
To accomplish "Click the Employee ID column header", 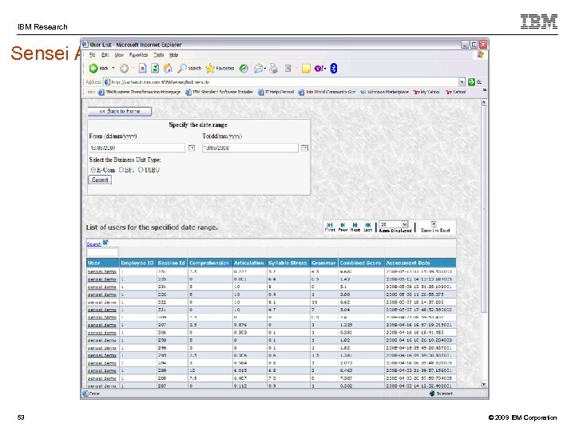I will 137,263.
